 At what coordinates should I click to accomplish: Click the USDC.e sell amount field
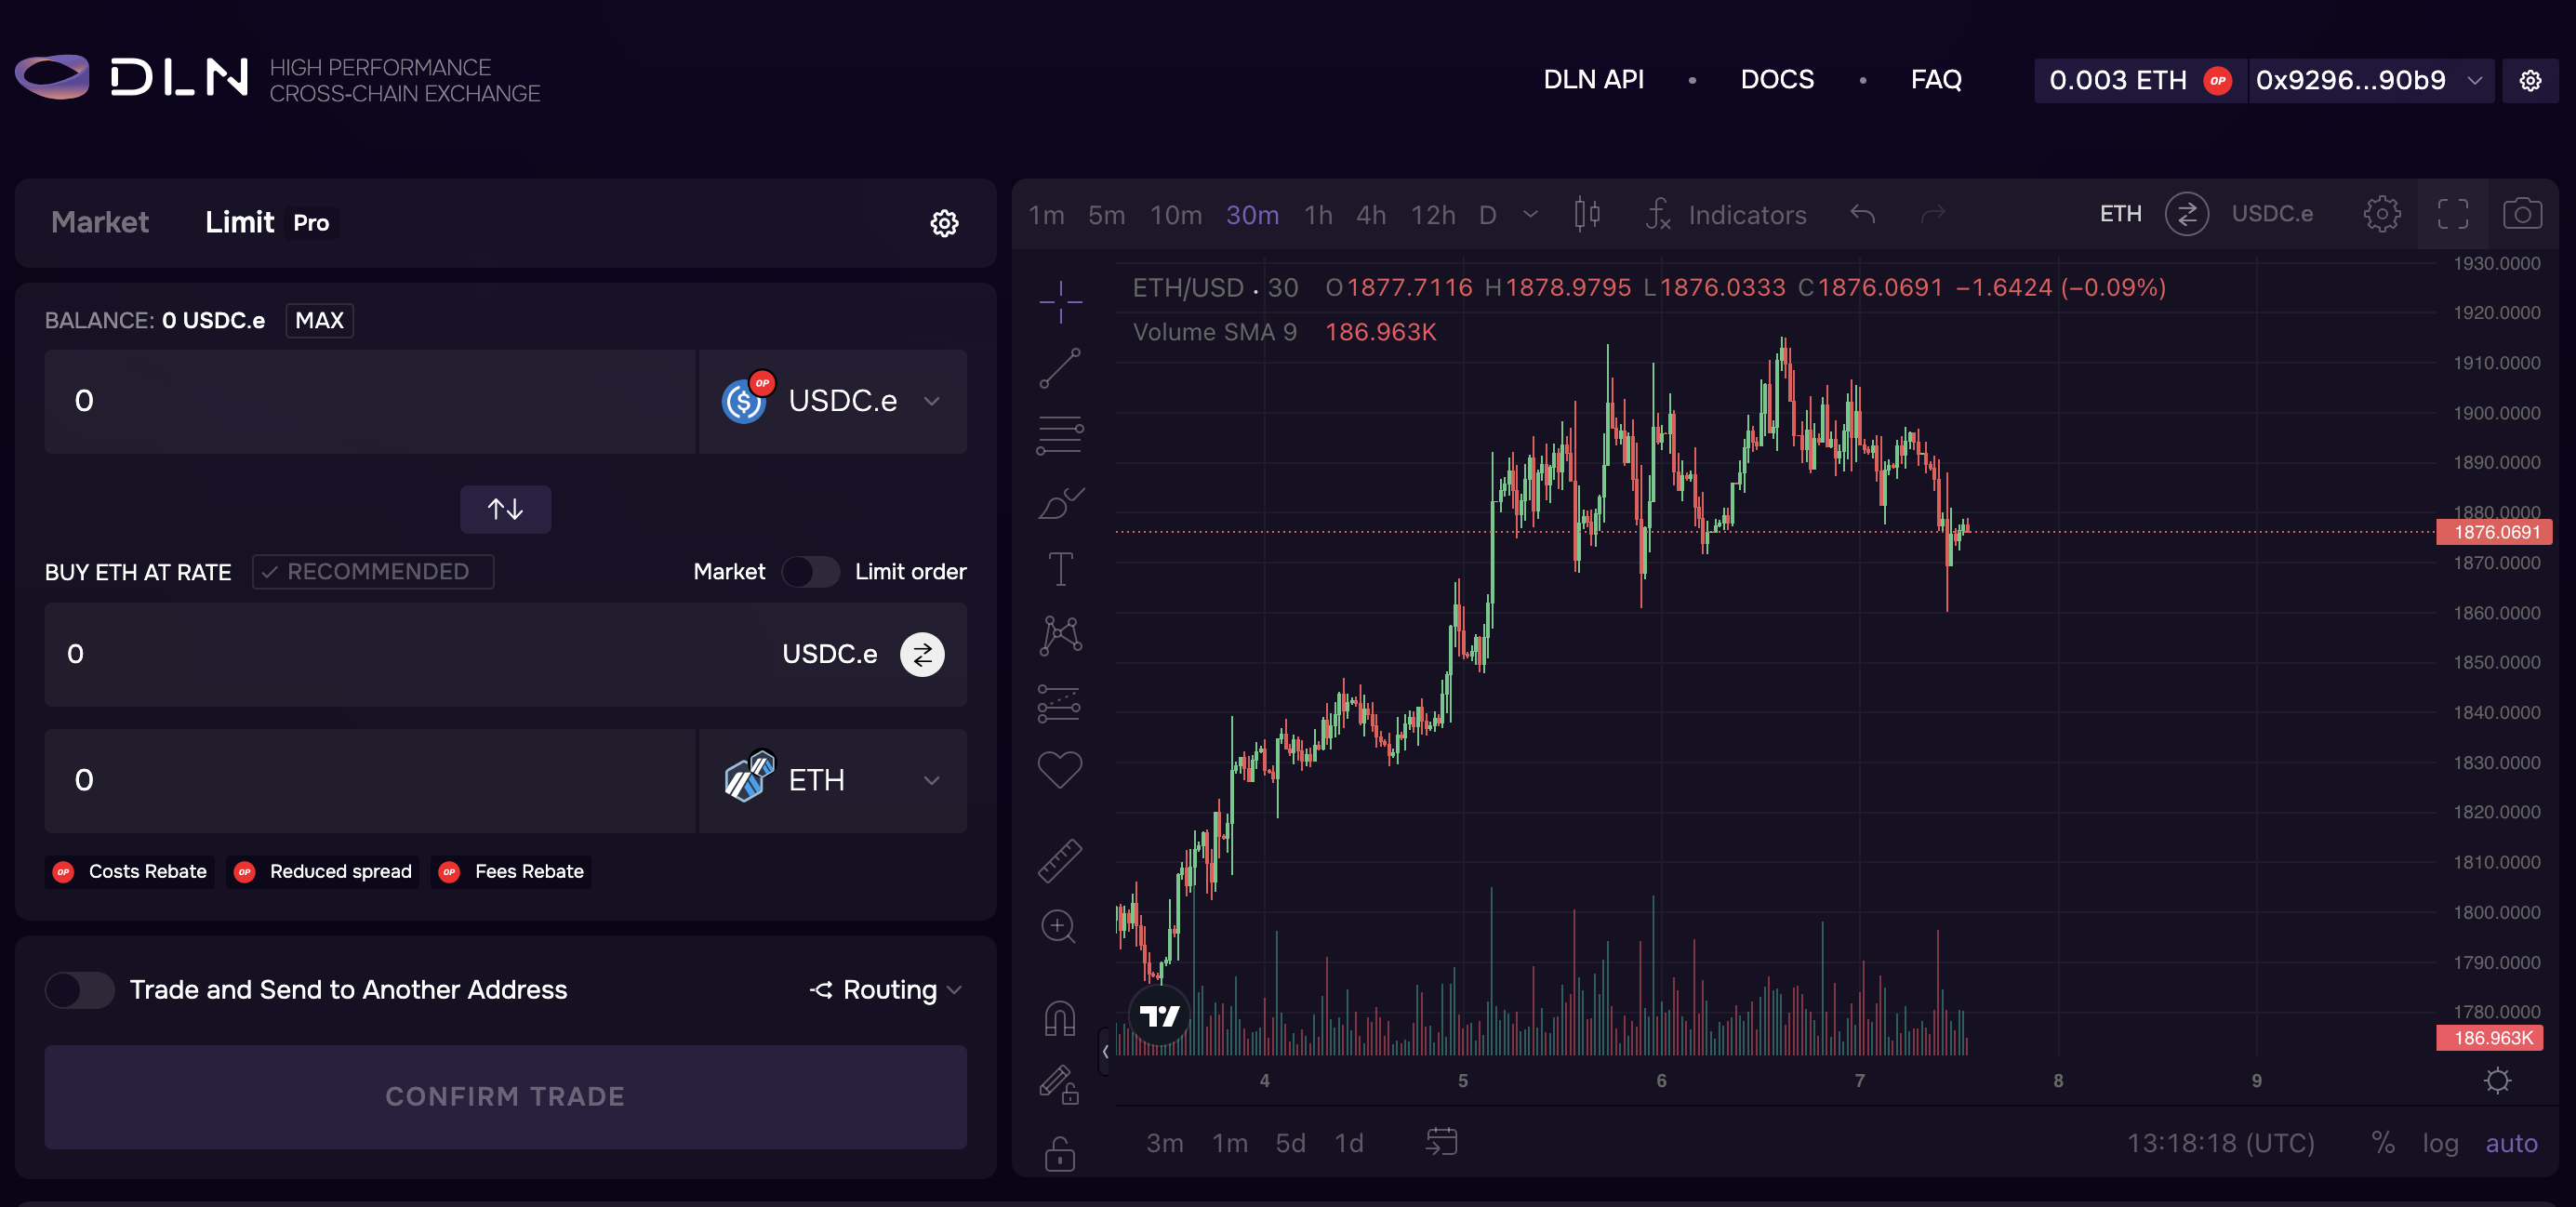370,401
